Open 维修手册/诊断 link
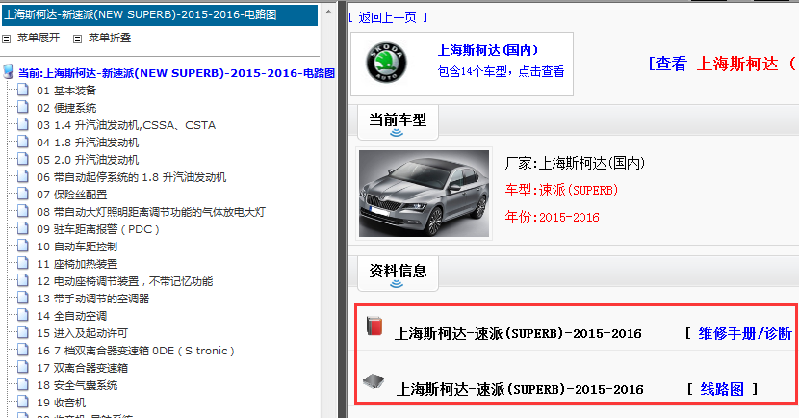This screenshot has height=418, width=799. coord(744,334)
